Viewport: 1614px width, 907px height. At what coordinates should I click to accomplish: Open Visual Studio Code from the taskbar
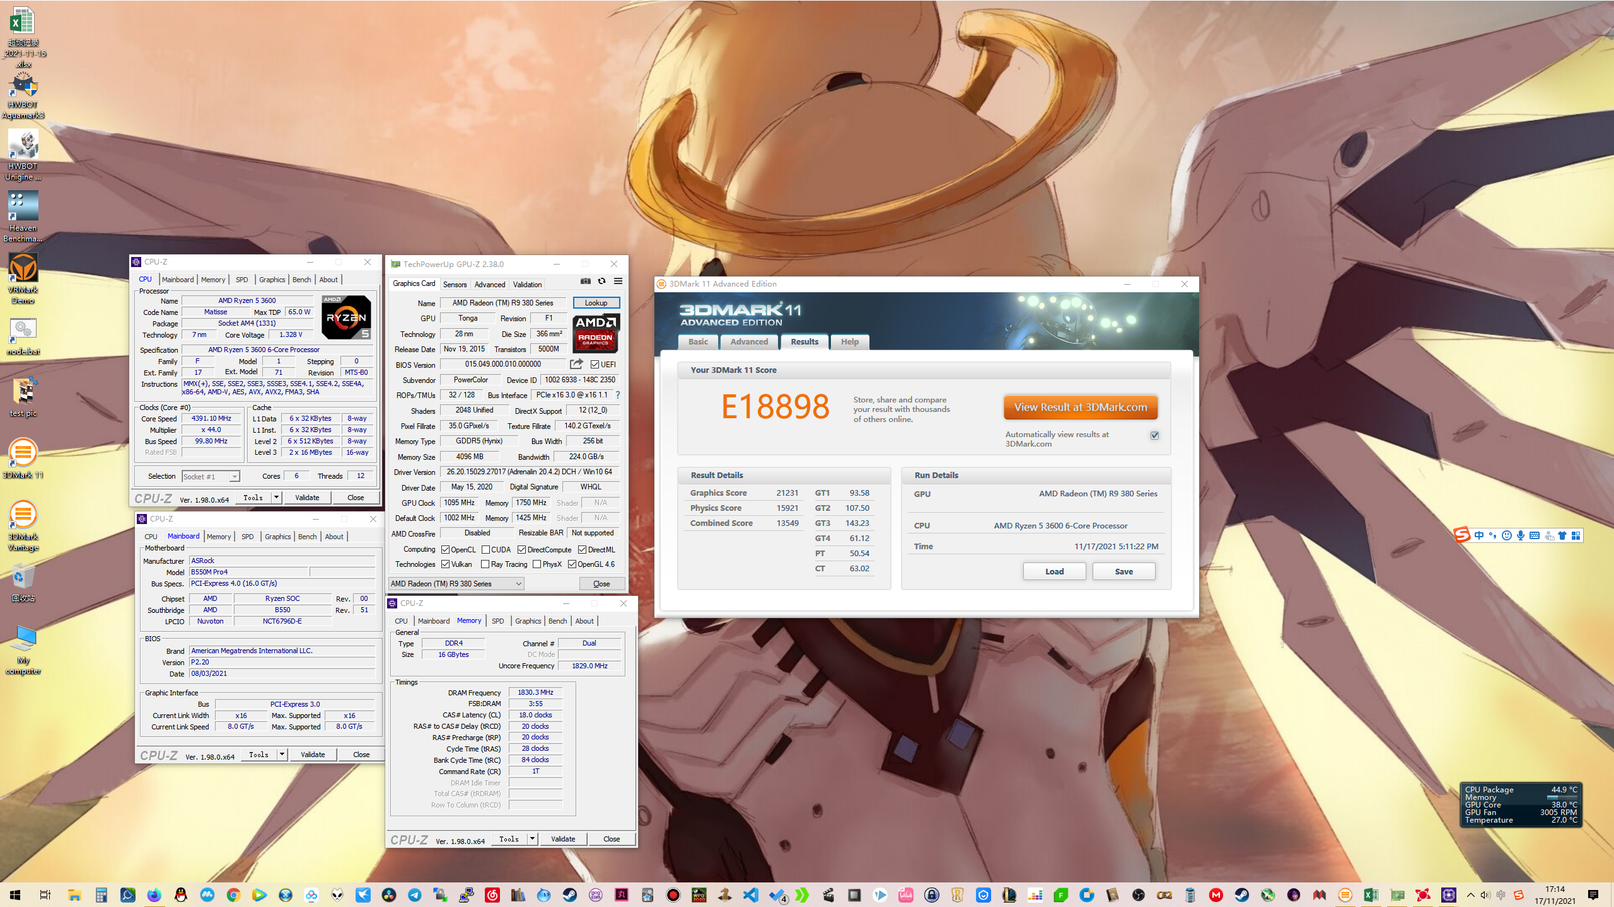[751, 895]
